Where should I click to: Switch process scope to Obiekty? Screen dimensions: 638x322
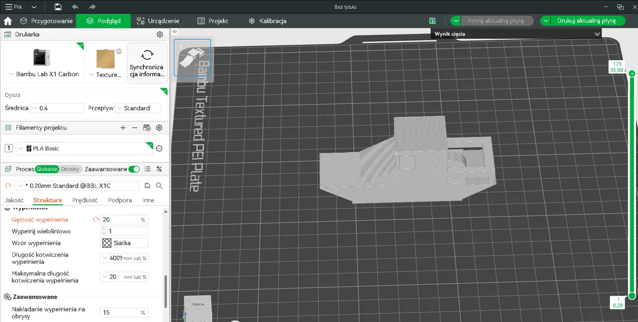[x=71, y=168]
